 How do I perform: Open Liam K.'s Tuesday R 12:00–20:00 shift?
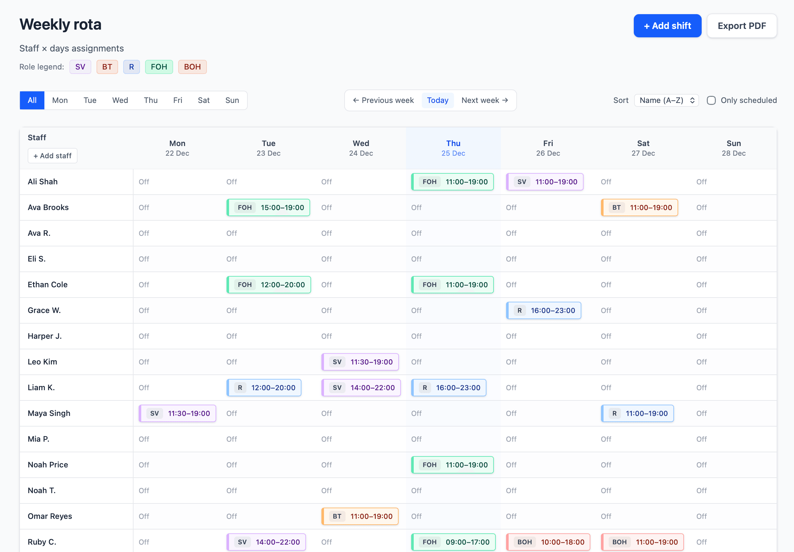(264, 387)
